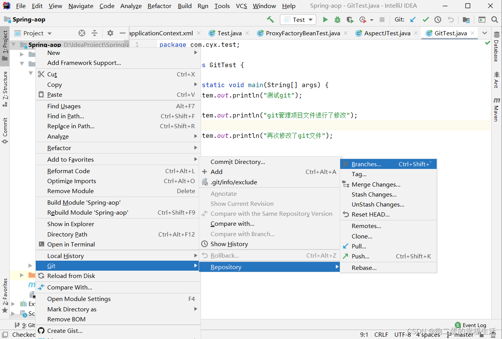Update Project with the blue Git arrow
Viewport: 502px width, 339px height.
pyautogui.click(x=413, y=20)
